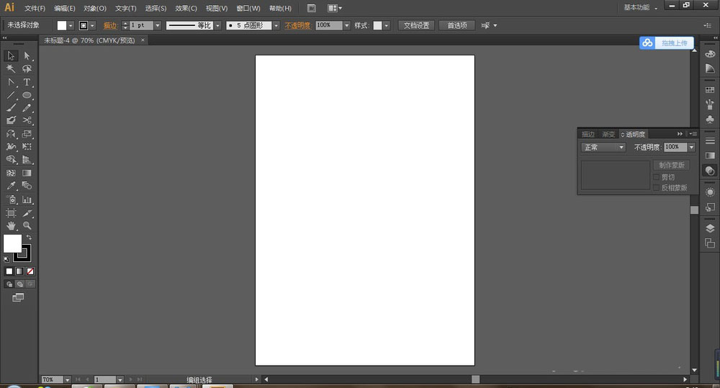Screen dimensions: 720x388
Task: Open the 效果(C) menu
Action: pos(186,9)
